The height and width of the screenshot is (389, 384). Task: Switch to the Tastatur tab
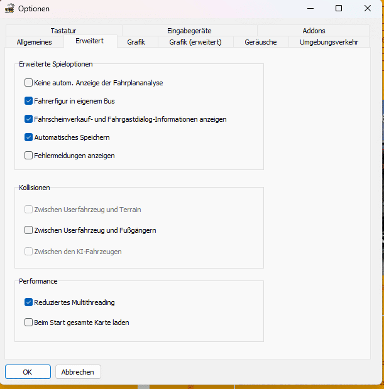[x=64, y=31]
